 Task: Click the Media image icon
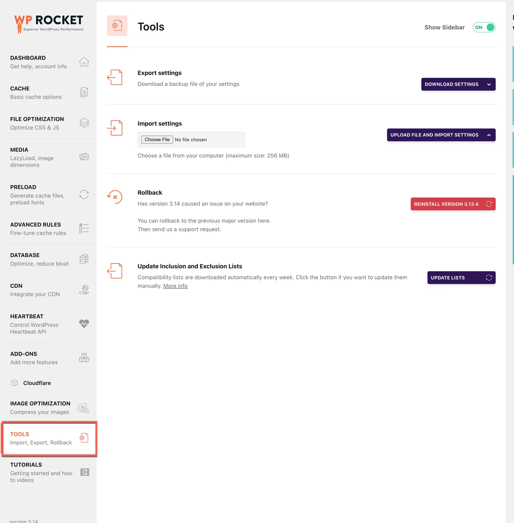click(x=84, y=157)
